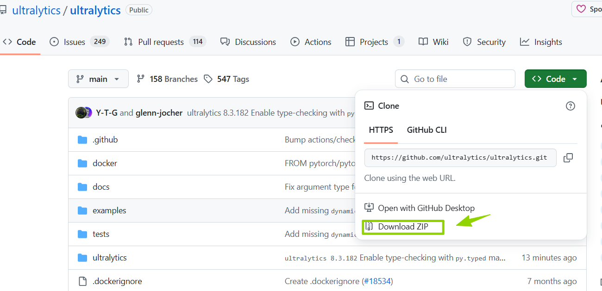Open the Wiki tab
The height and width of the screenshot is (291, 602).
[433, 42]
